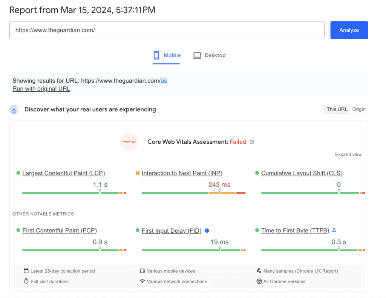
Task: Click the LCP value 1.1 s
Action: pos(100,184)
